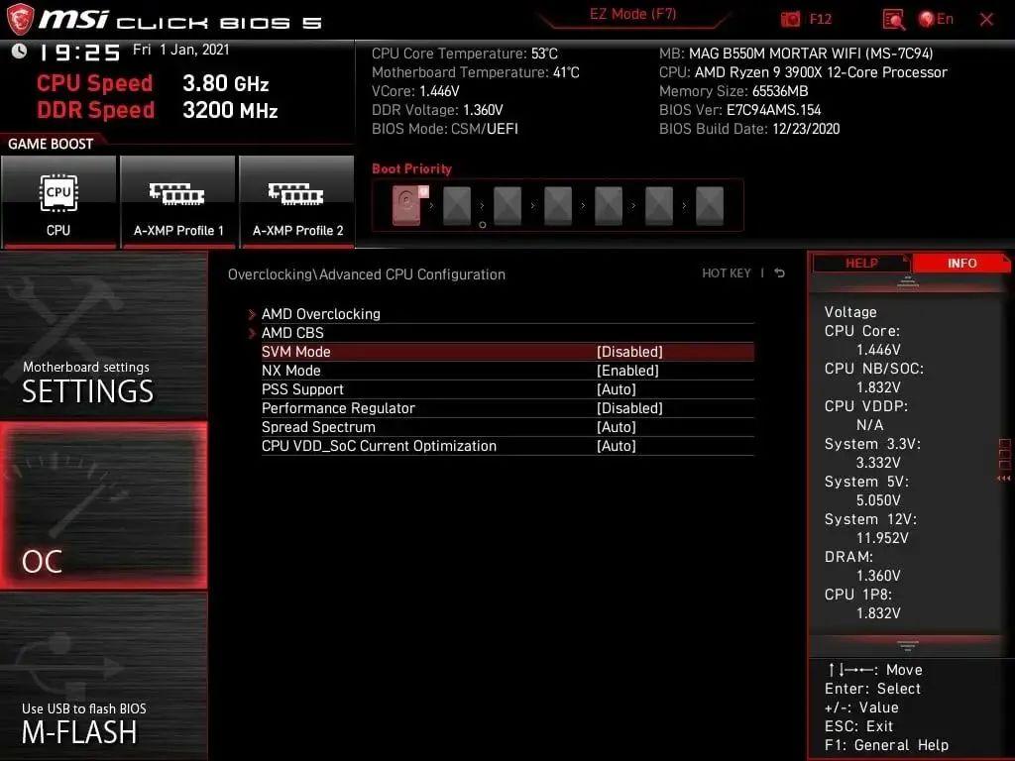Click the Boot Priority heading
The image size is (1015, 761).
pyautogui.click(x=411, y=168)
